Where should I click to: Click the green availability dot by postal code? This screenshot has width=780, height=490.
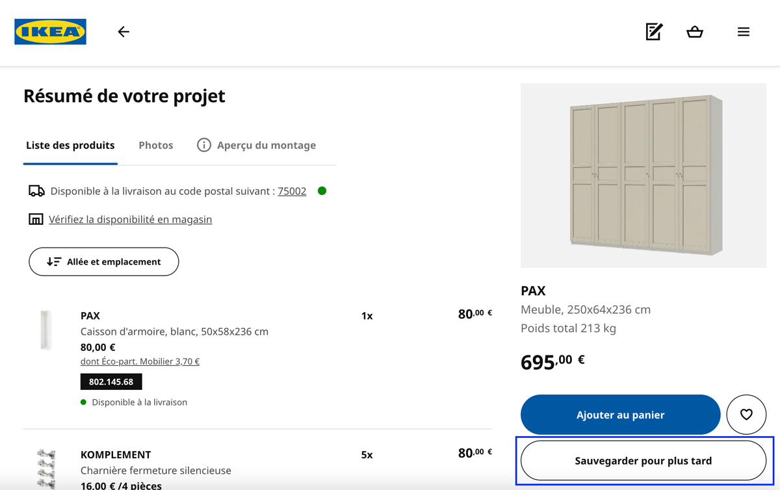coord(322,191)
